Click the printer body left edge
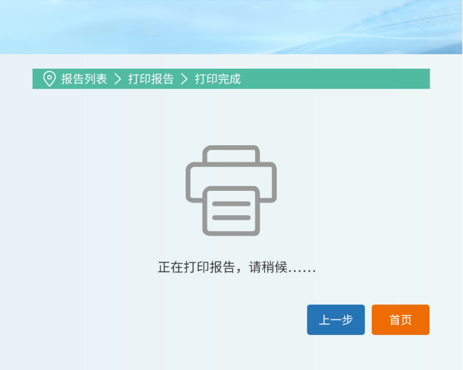Screen dimensions: 463x370 click(x=189, y=182)
